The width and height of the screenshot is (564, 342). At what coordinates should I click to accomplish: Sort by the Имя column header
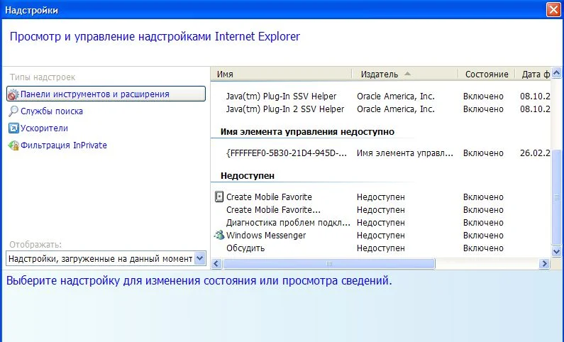click(x=281, y=74)
